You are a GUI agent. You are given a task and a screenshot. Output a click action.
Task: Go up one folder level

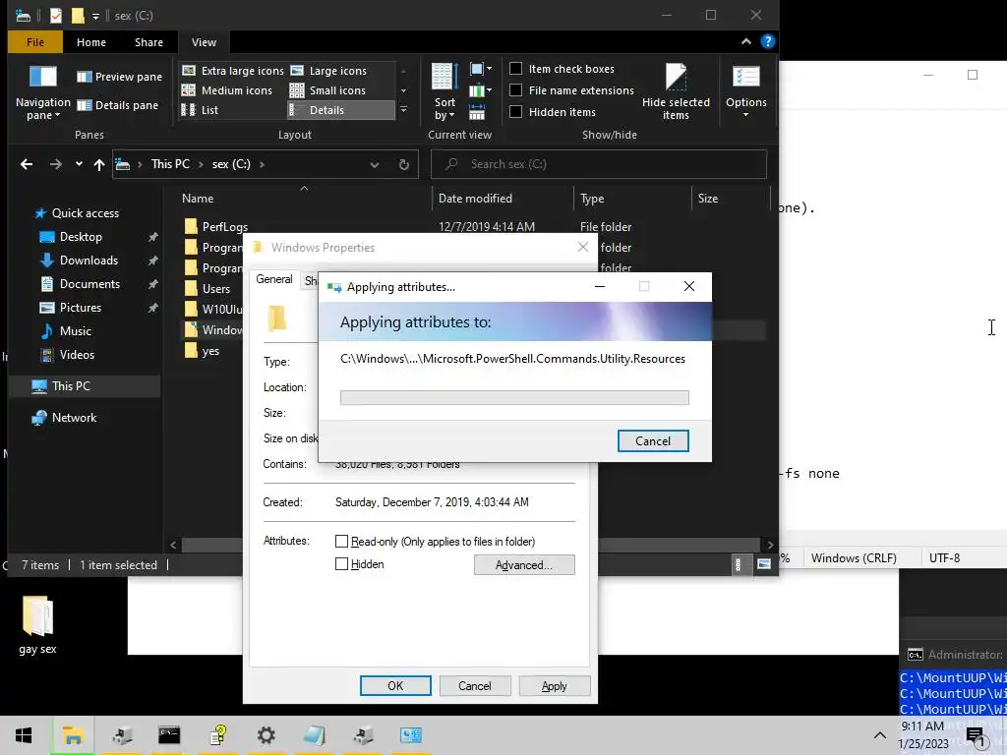tap(99, 164)
